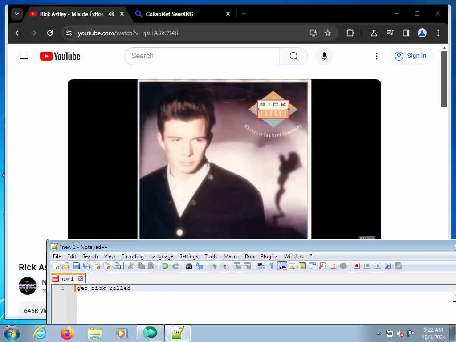456x342 pixels.
Task: Click Zoom In icon in Notepad++
Action: (x=213, y=266)
